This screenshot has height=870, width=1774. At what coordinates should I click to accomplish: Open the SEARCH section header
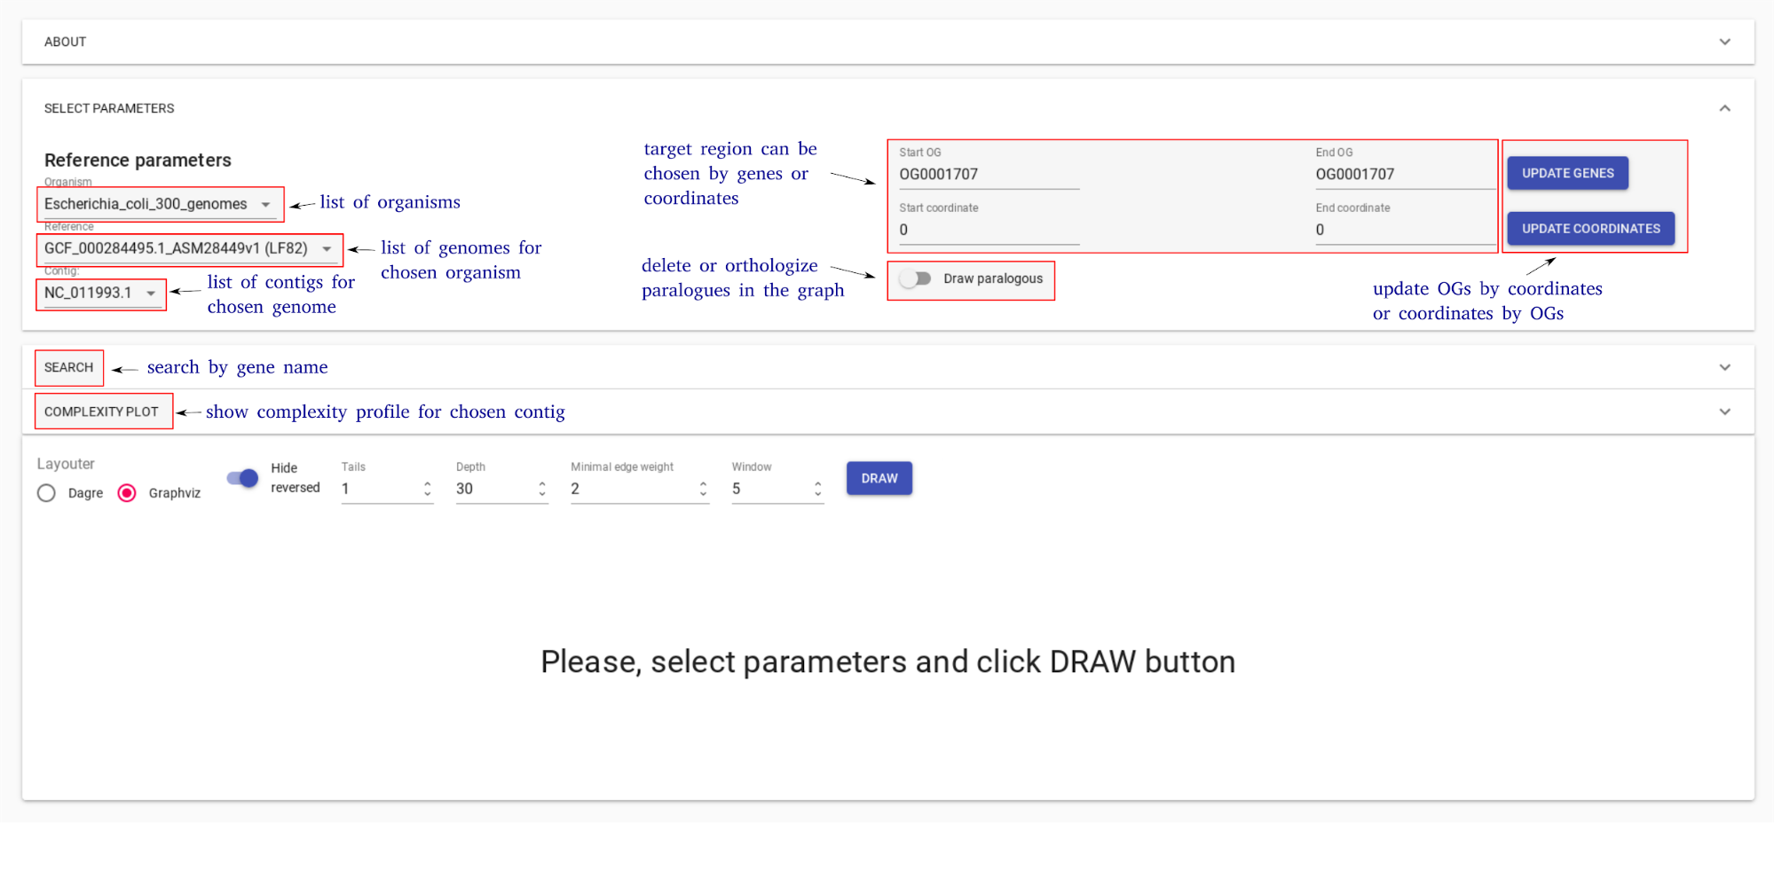[x=69, y=367]
